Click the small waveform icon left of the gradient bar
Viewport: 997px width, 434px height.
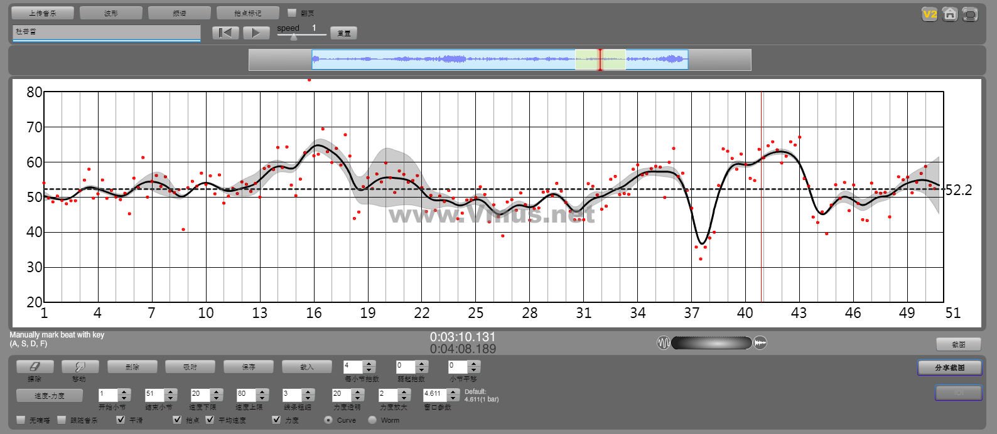click(663, 343)
